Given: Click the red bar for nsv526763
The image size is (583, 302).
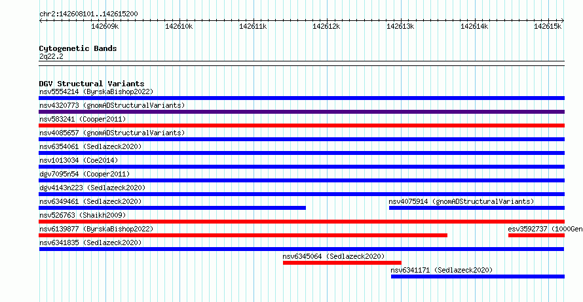Looking at the screenshot, I should click(301, 222).
